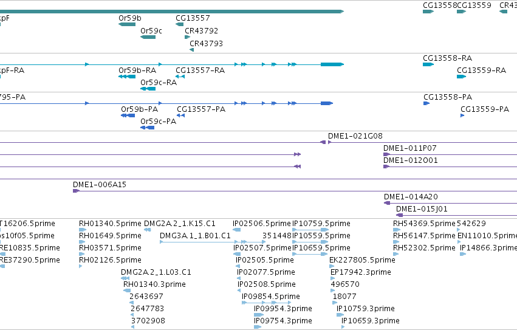Image resolution: width=517 pixels, height=330 pixels.
Task: Click the IP10659.3prime EST
Action: point(343,327)
